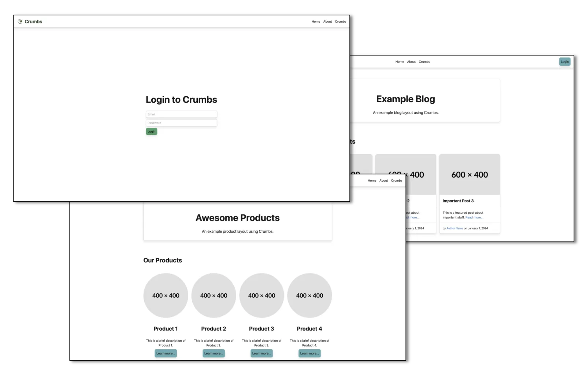Image resolution: width=586 pixels, height=380 pixels.
Task: Open About in the products page navbar
Action: (383, 180)
